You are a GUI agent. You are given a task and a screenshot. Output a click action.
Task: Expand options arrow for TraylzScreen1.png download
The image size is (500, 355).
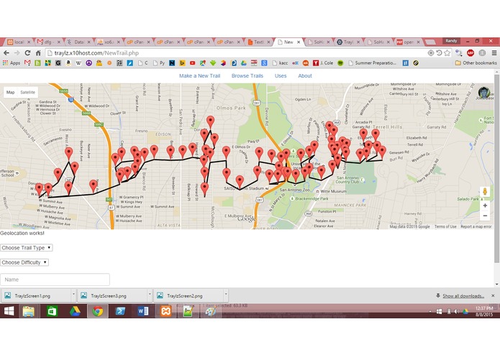[x=73, y=295]
